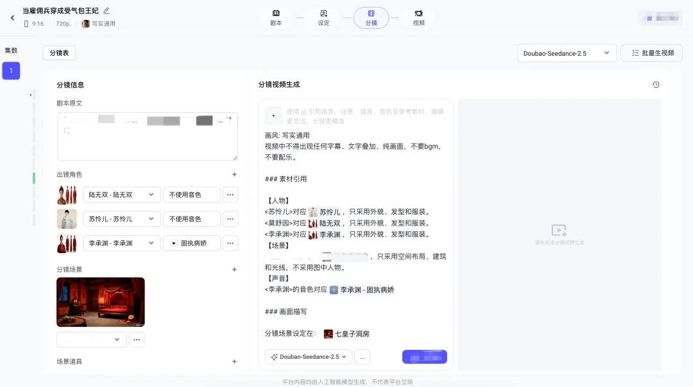This screenshot has height=387, width=693.
Task: Open the 陆无双 - 陆无双 character dropdown
Action: (121, 195)
